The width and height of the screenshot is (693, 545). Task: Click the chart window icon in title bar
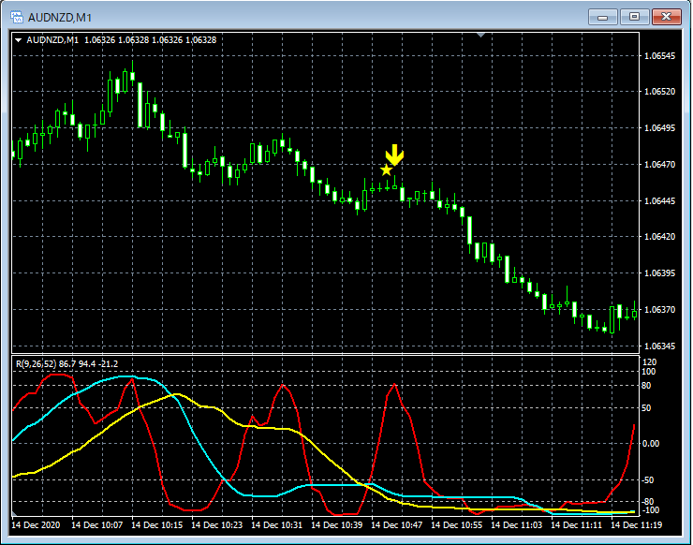tap(16, 17)
